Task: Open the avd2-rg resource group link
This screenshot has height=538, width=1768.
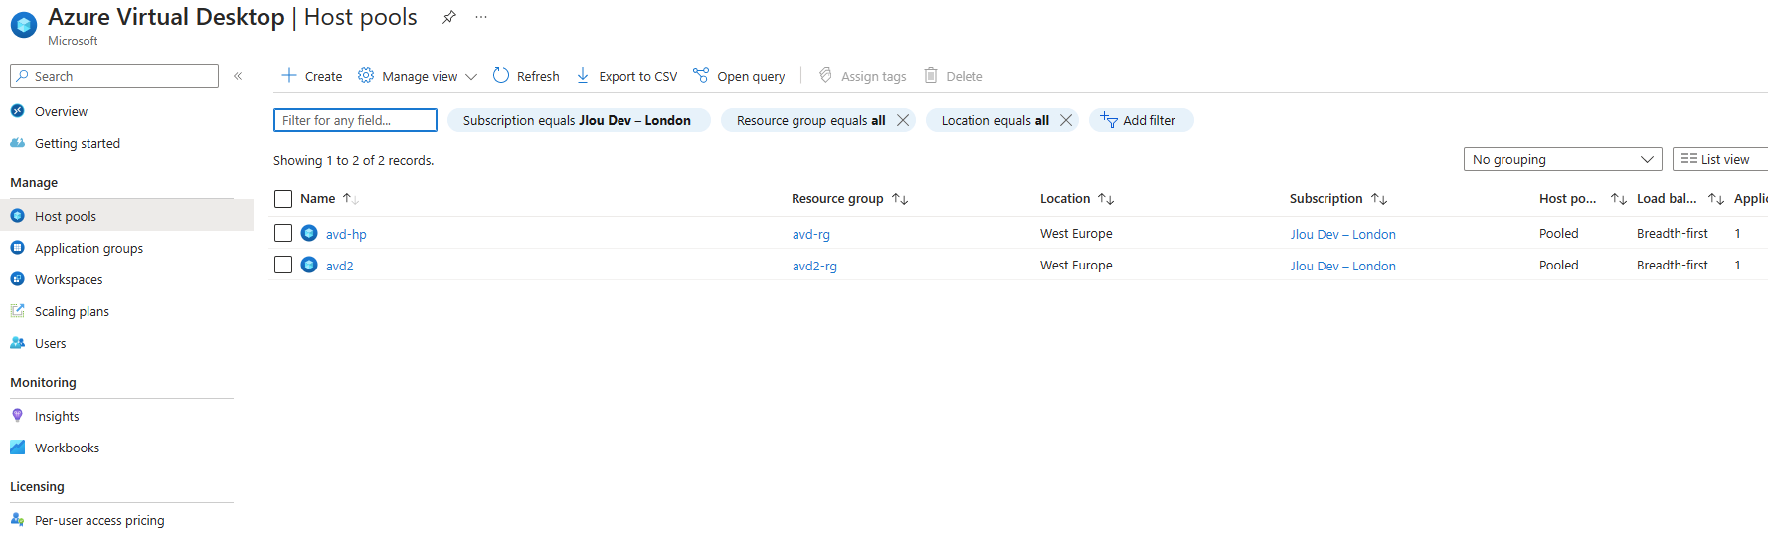Action: pos(814,266)
